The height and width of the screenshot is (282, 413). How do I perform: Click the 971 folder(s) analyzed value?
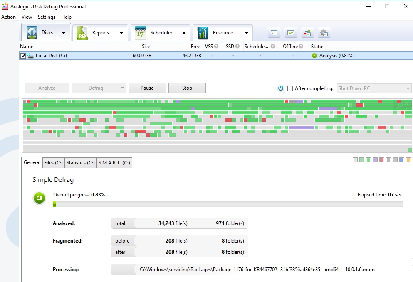click(230, 223)
